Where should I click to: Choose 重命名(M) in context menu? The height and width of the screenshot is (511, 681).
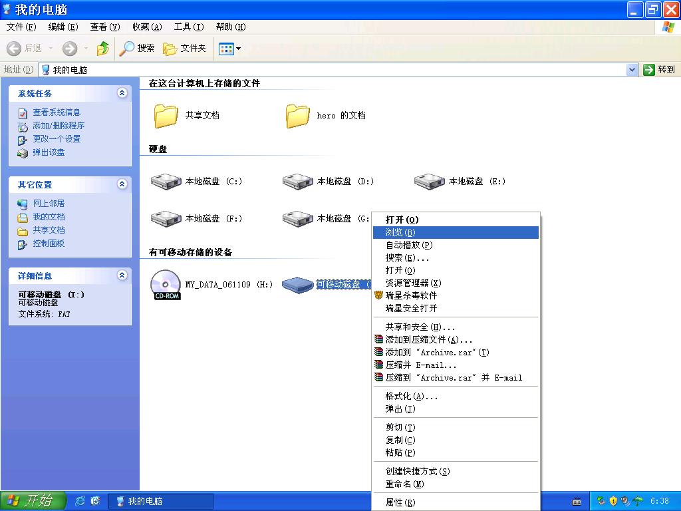tap(456, 484)
